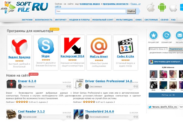This screenshot has width=183, height=122.
Task: Open the Eraser 6.2.0 title link
Action: 27,81
